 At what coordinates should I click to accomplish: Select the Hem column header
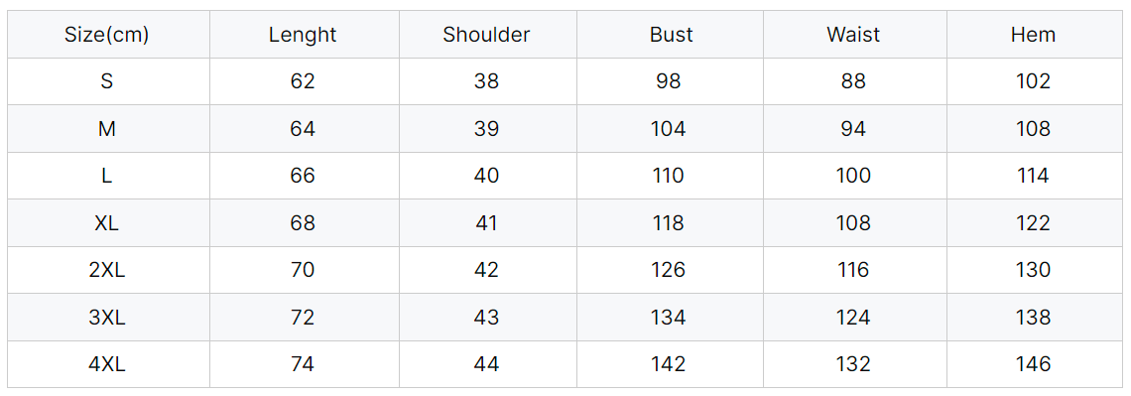click(x=1034, y=35)
